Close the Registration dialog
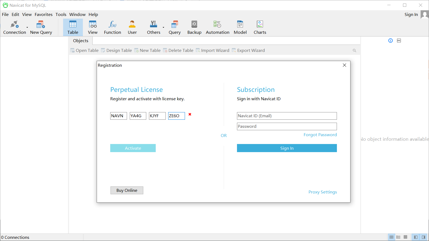429x241 pixels. click(344, 65)
